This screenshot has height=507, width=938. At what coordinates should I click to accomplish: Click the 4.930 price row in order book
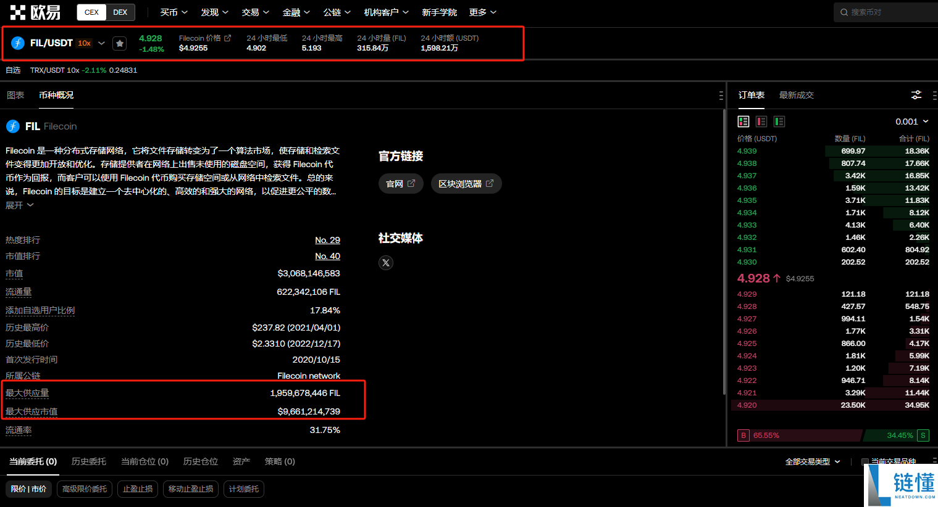(x=833, y=262)
